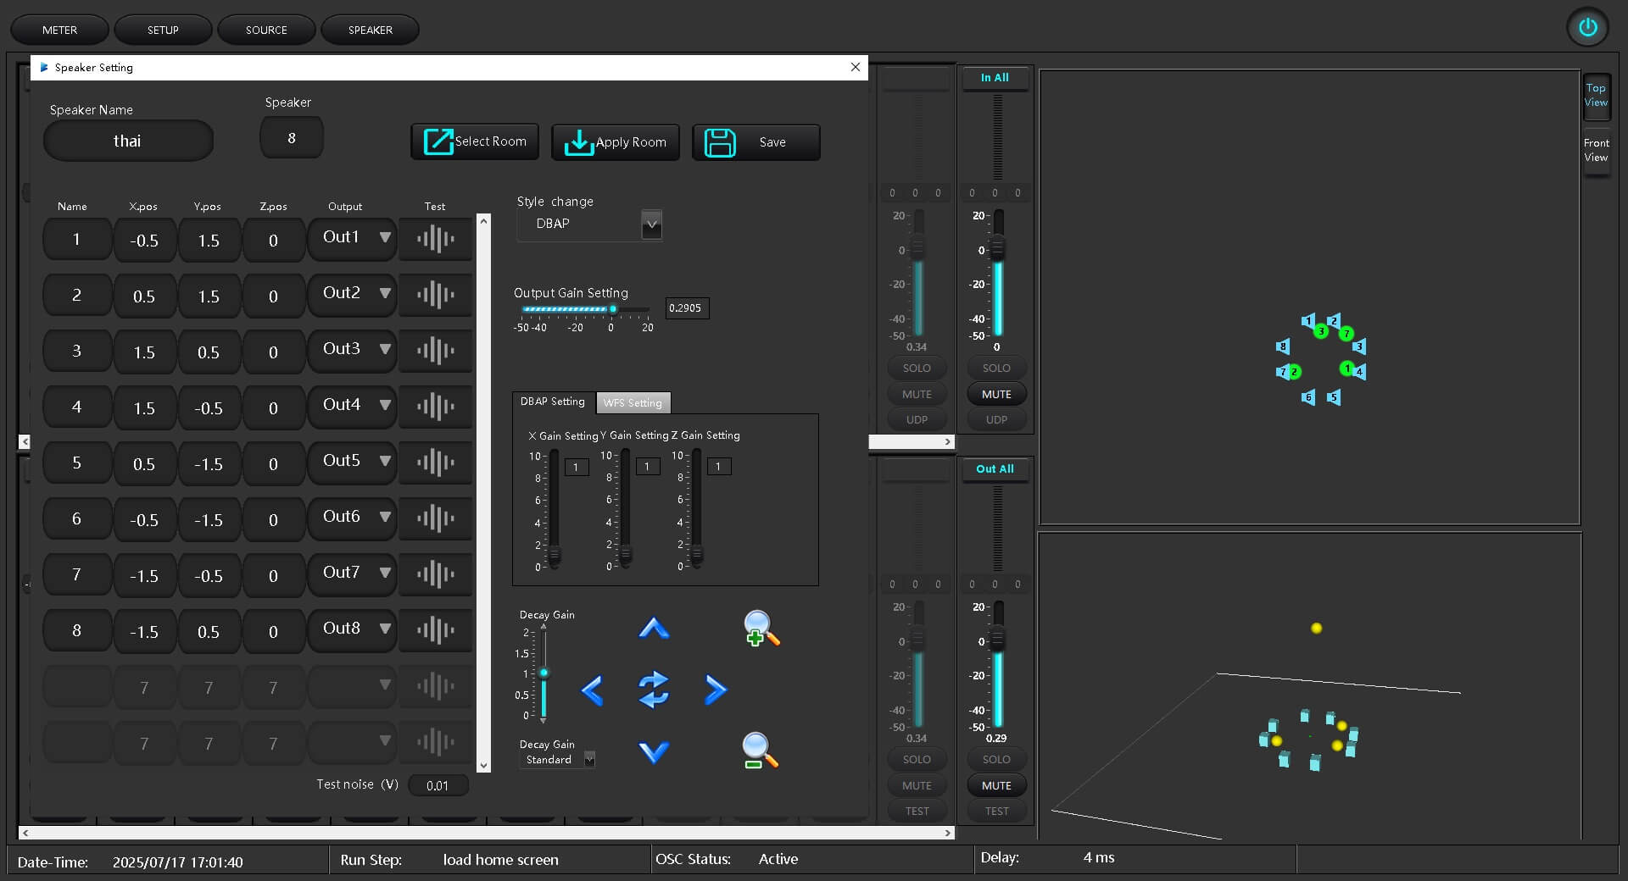Click the Apply Room button

616,142
